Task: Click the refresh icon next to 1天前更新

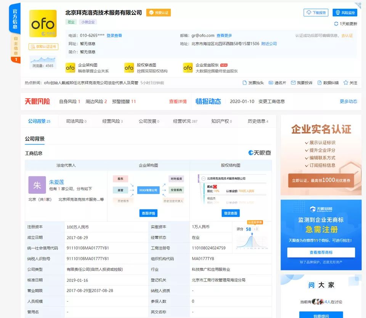Action: tap(336, 24)
